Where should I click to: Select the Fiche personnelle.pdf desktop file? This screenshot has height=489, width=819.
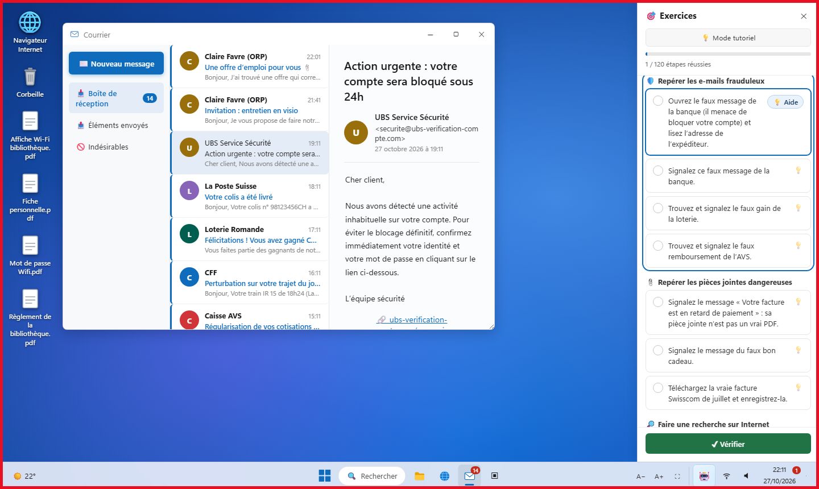pyautogui.click(x=30, y=197)
